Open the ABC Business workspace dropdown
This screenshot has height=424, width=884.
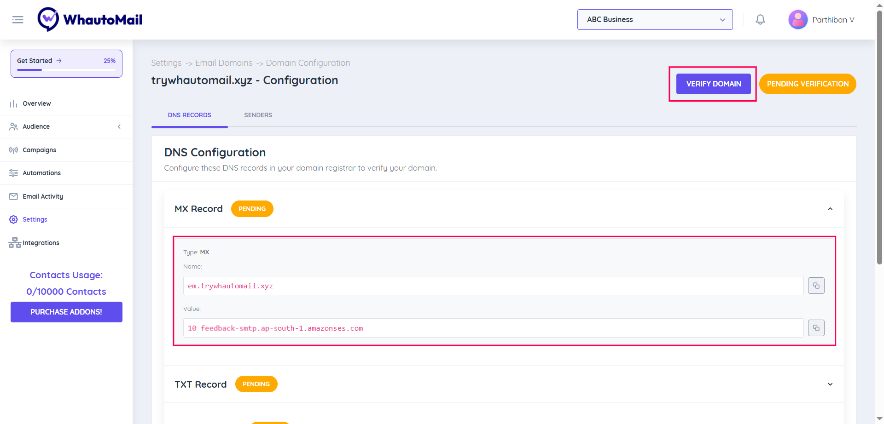click(x=655, y=19)
